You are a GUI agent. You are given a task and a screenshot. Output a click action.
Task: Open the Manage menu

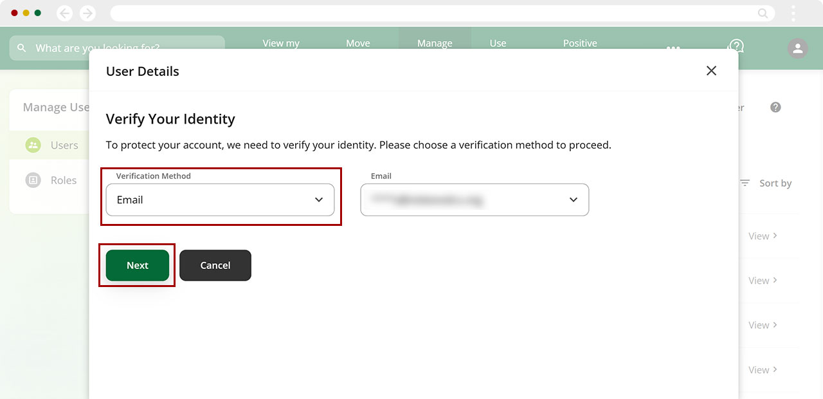tap(435, 43)
